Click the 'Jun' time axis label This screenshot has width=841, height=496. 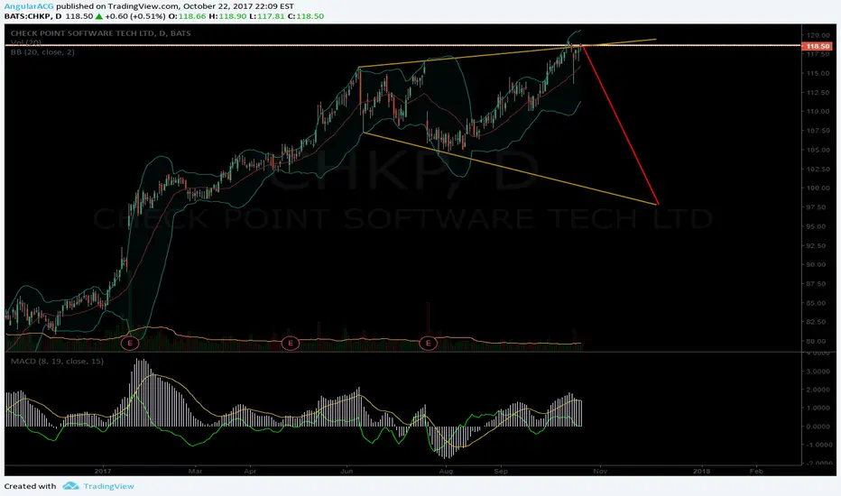[347, 471]
